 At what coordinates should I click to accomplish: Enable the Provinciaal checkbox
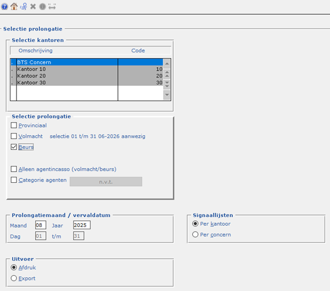(x=14, y=125)
